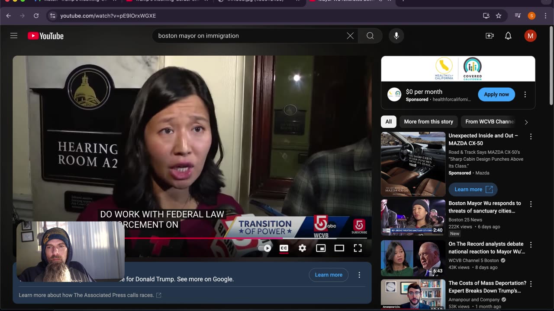Open options for On The Record video
Screen dimensions: 554x311
coord(531,245)
